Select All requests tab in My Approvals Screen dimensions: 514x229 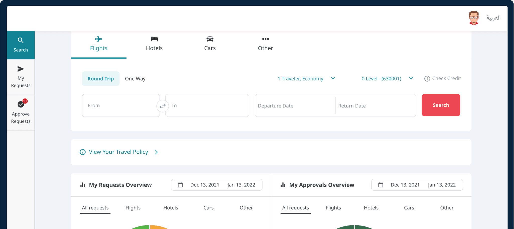(x=296, y=208)
